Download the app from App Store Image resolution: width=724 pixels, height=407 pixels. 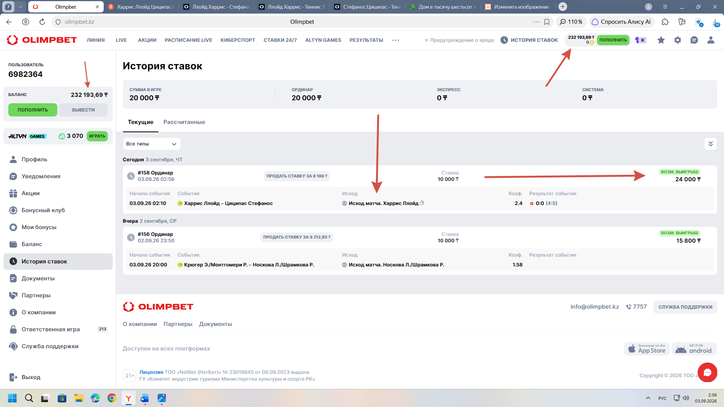coord(647,349)
